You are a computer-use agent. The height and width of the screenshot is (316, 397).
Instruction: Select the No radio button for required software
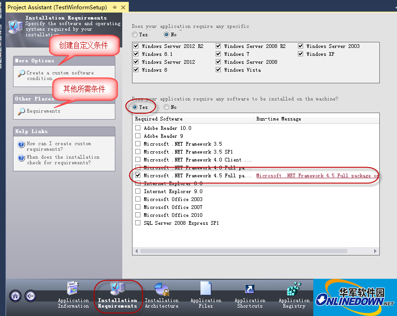coord(166,107)
